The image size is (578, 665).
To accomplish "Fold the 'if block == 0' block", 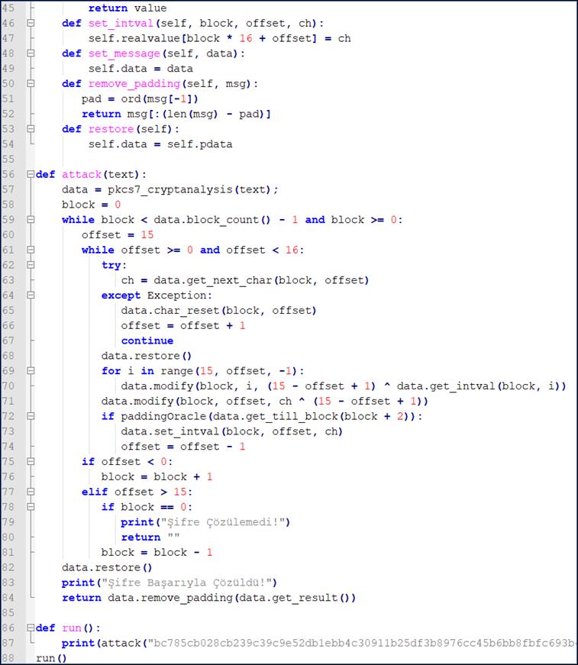I will [x=31, y=507].
